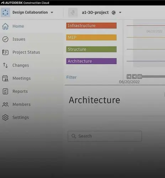Click the Architecture heading text
The height and width of the screenshot is (178, 165).
95,100
